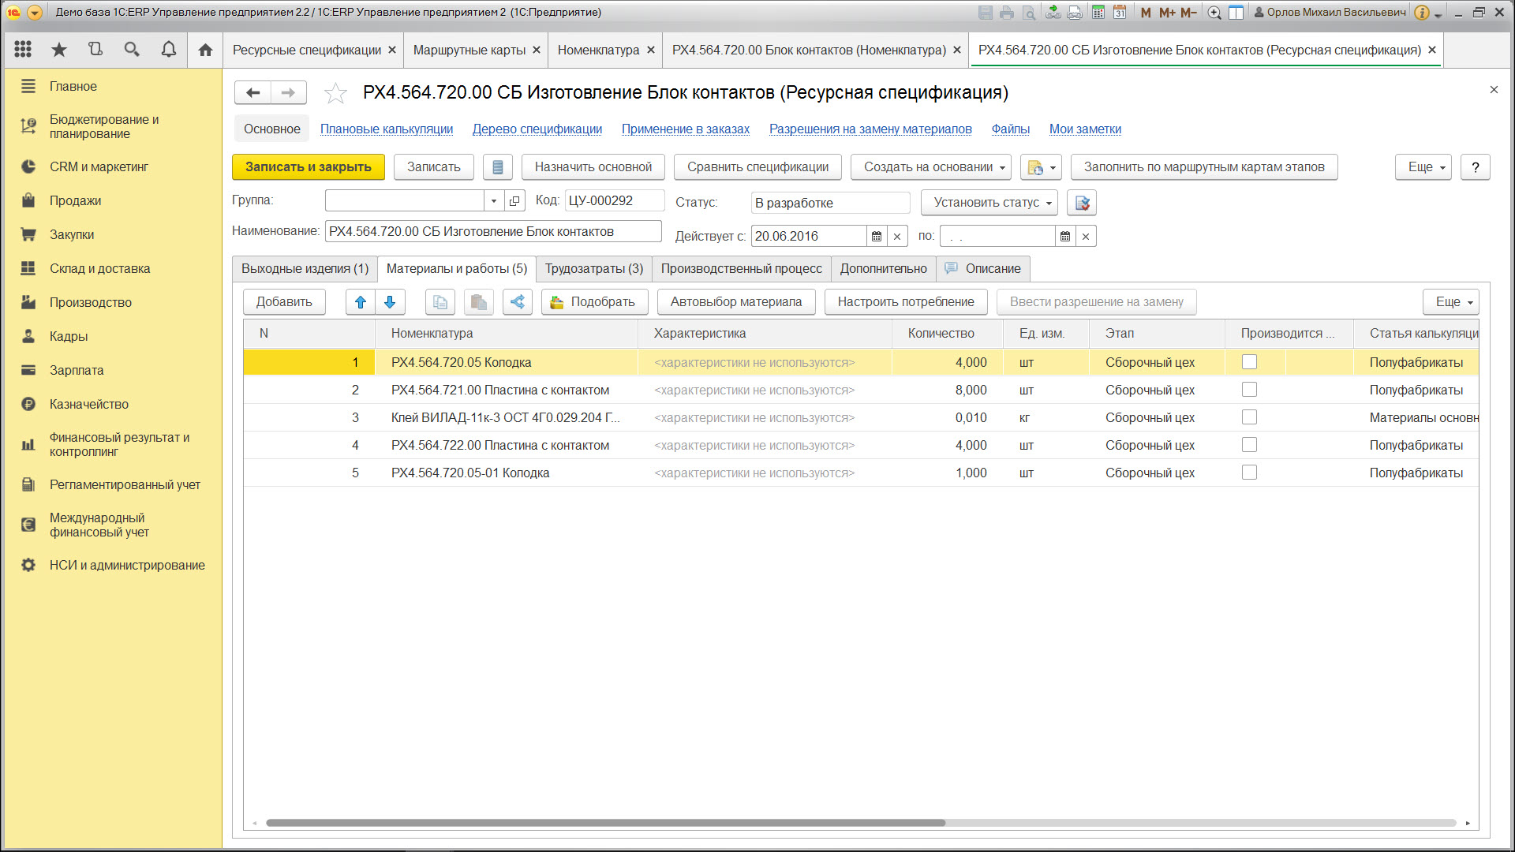Open the Производственный процесс tab

tap(741, 269)
